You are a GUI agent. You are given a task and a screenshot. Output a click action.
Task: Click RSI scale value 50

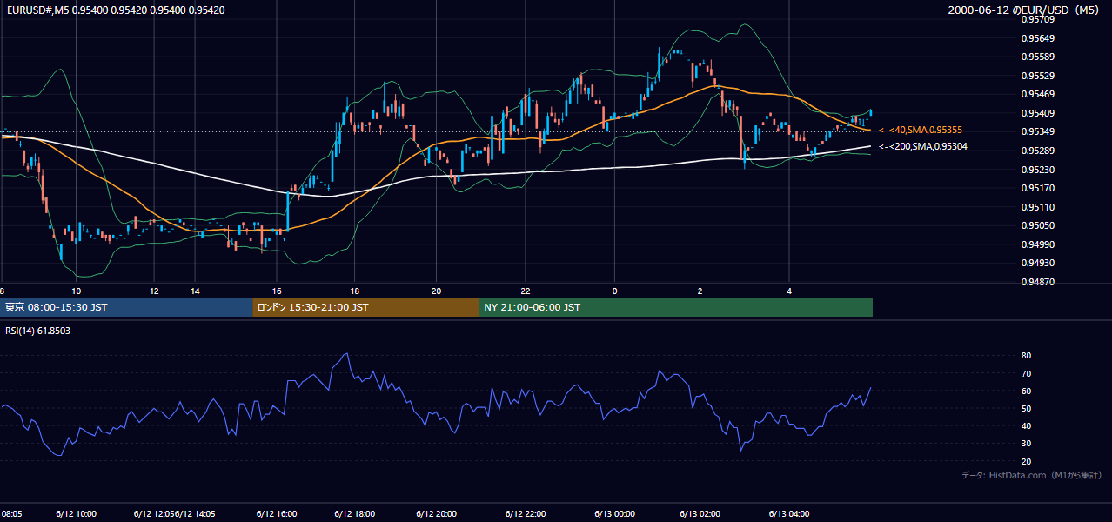click(x=1026, y=408)
